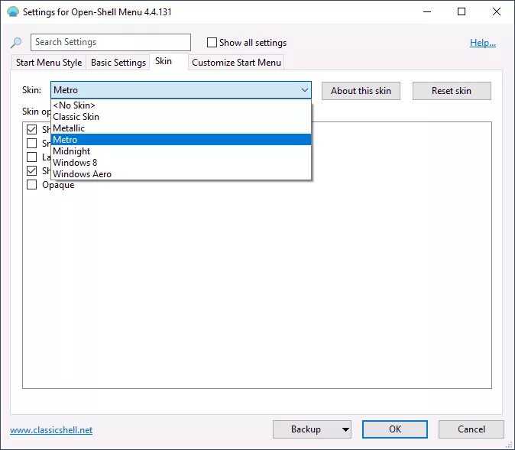The image size is (515, 450).
Task: Click the magnifier search icon
Action: (16, 43)
